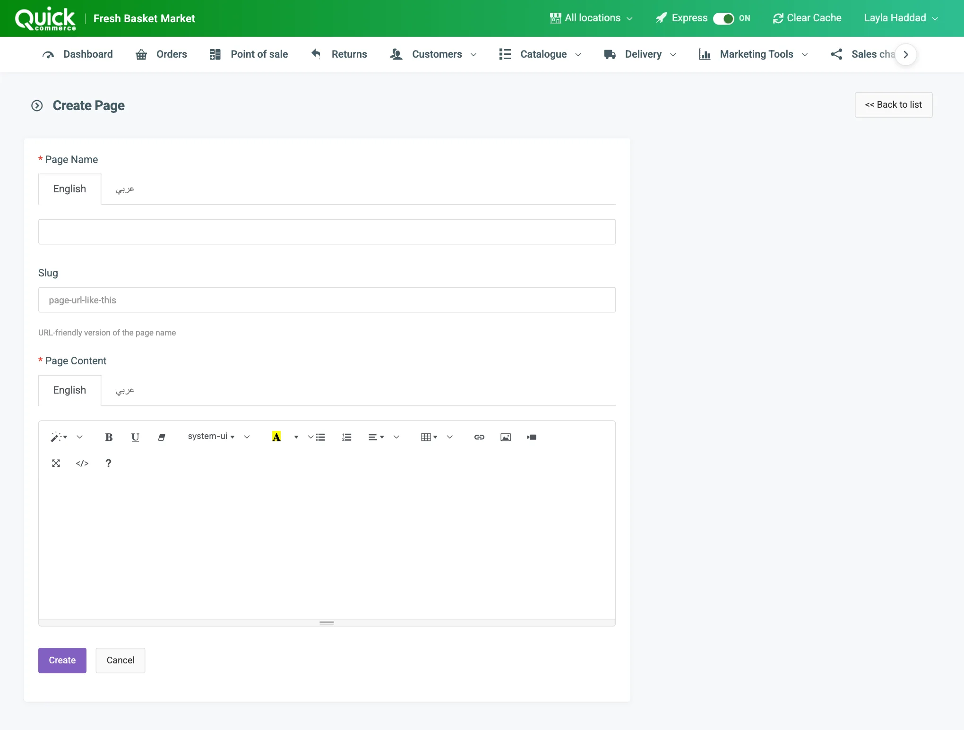The height and width of the screenshot is (730, 964).
Task: Switch Page Content to Arabic tab
Action: click(x=125, y=390)
